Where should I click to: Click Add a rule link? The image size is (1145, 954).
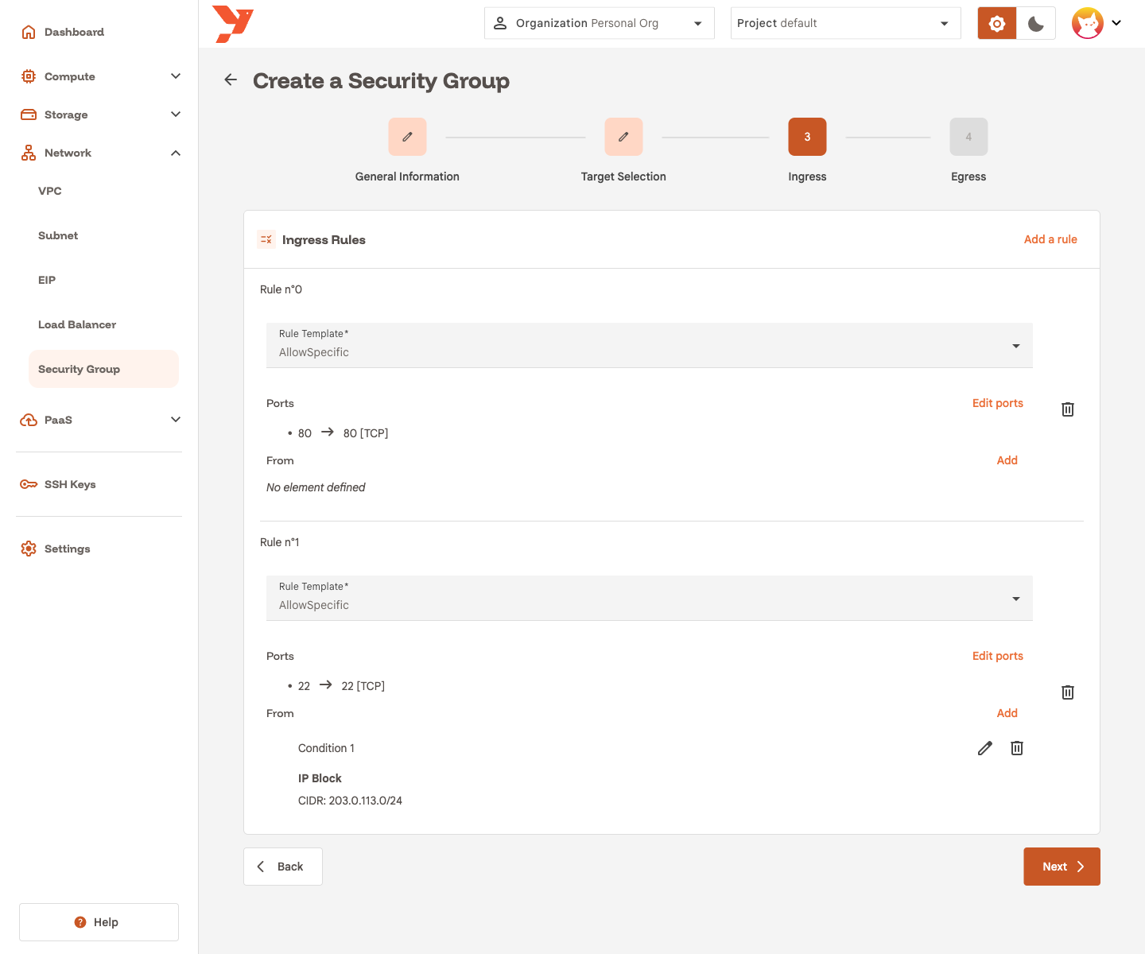[1050, 239]
